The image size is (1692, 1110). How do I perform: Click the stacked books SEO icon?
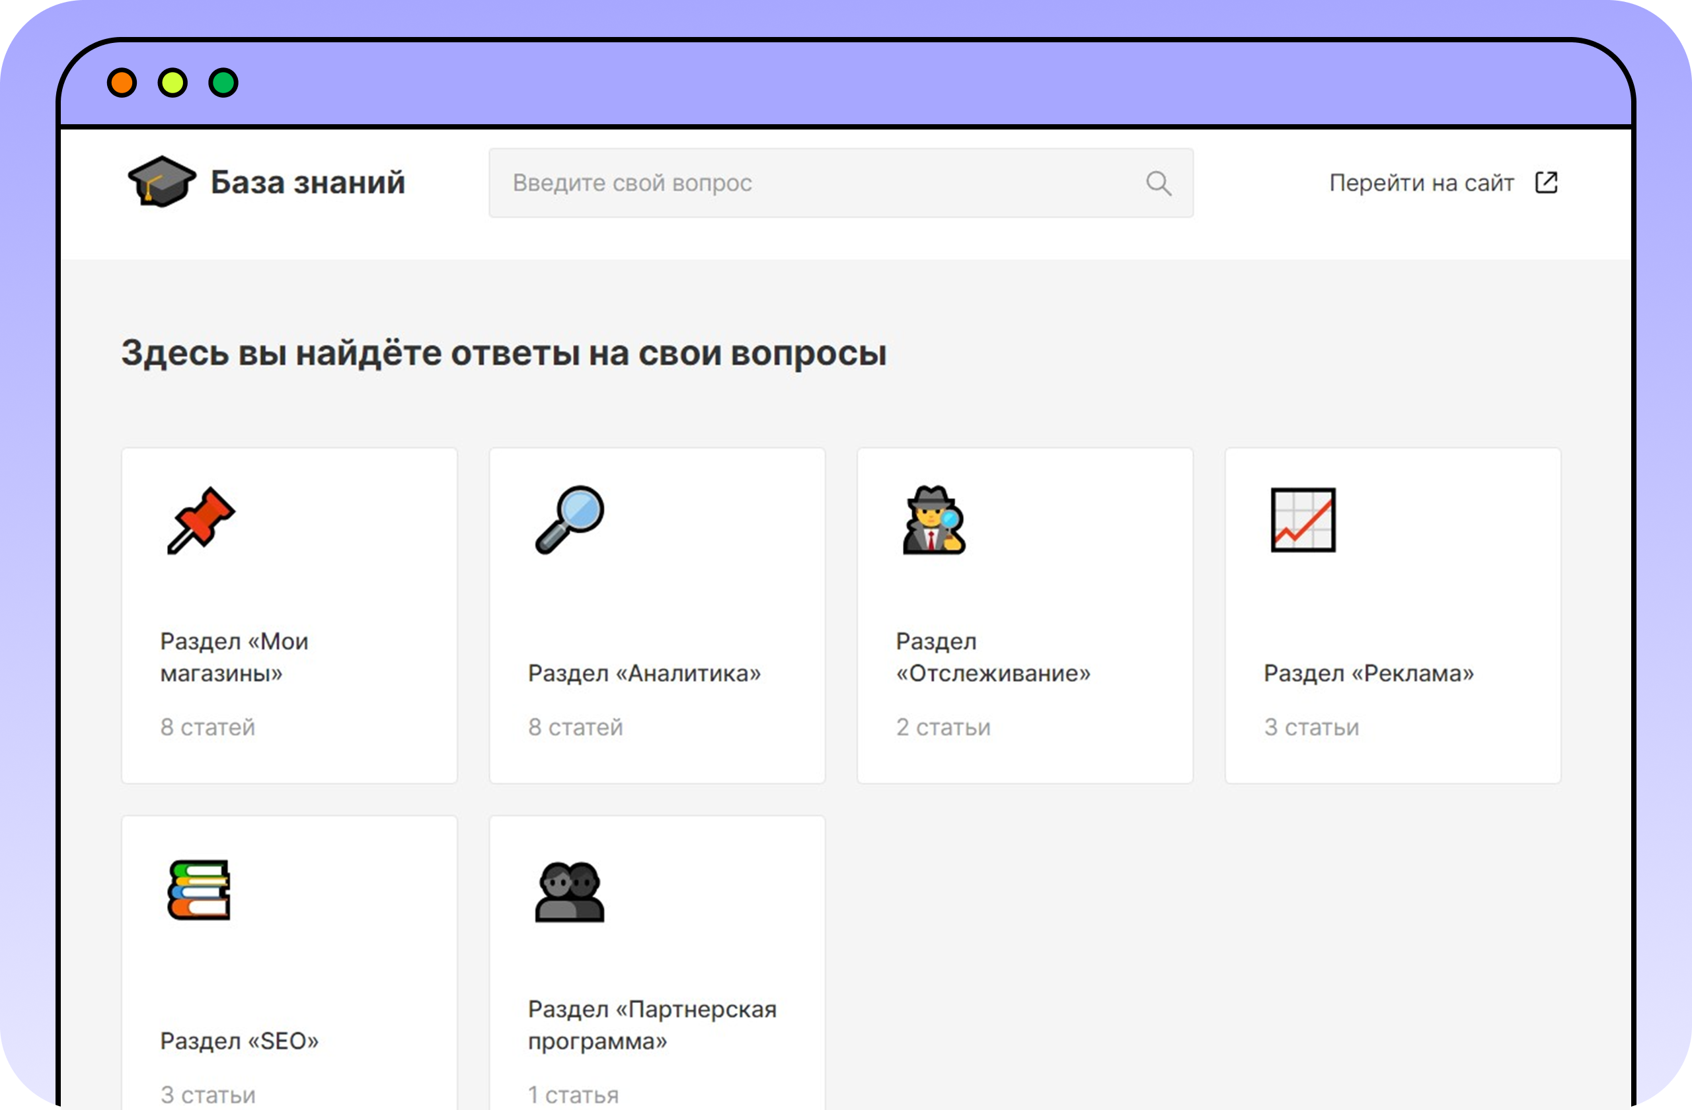point(199,890)
